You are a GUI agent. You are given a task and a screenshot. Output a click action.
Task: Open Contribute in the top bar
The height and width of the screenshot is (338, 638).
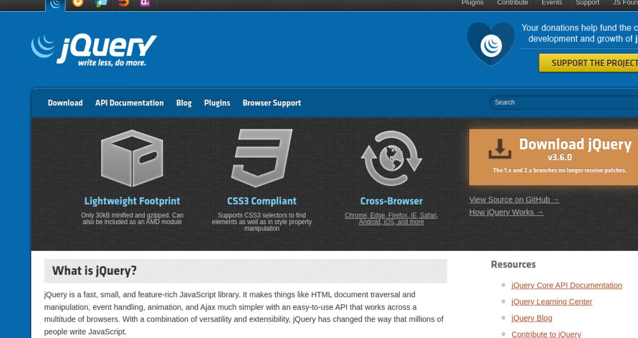point(512,3)
